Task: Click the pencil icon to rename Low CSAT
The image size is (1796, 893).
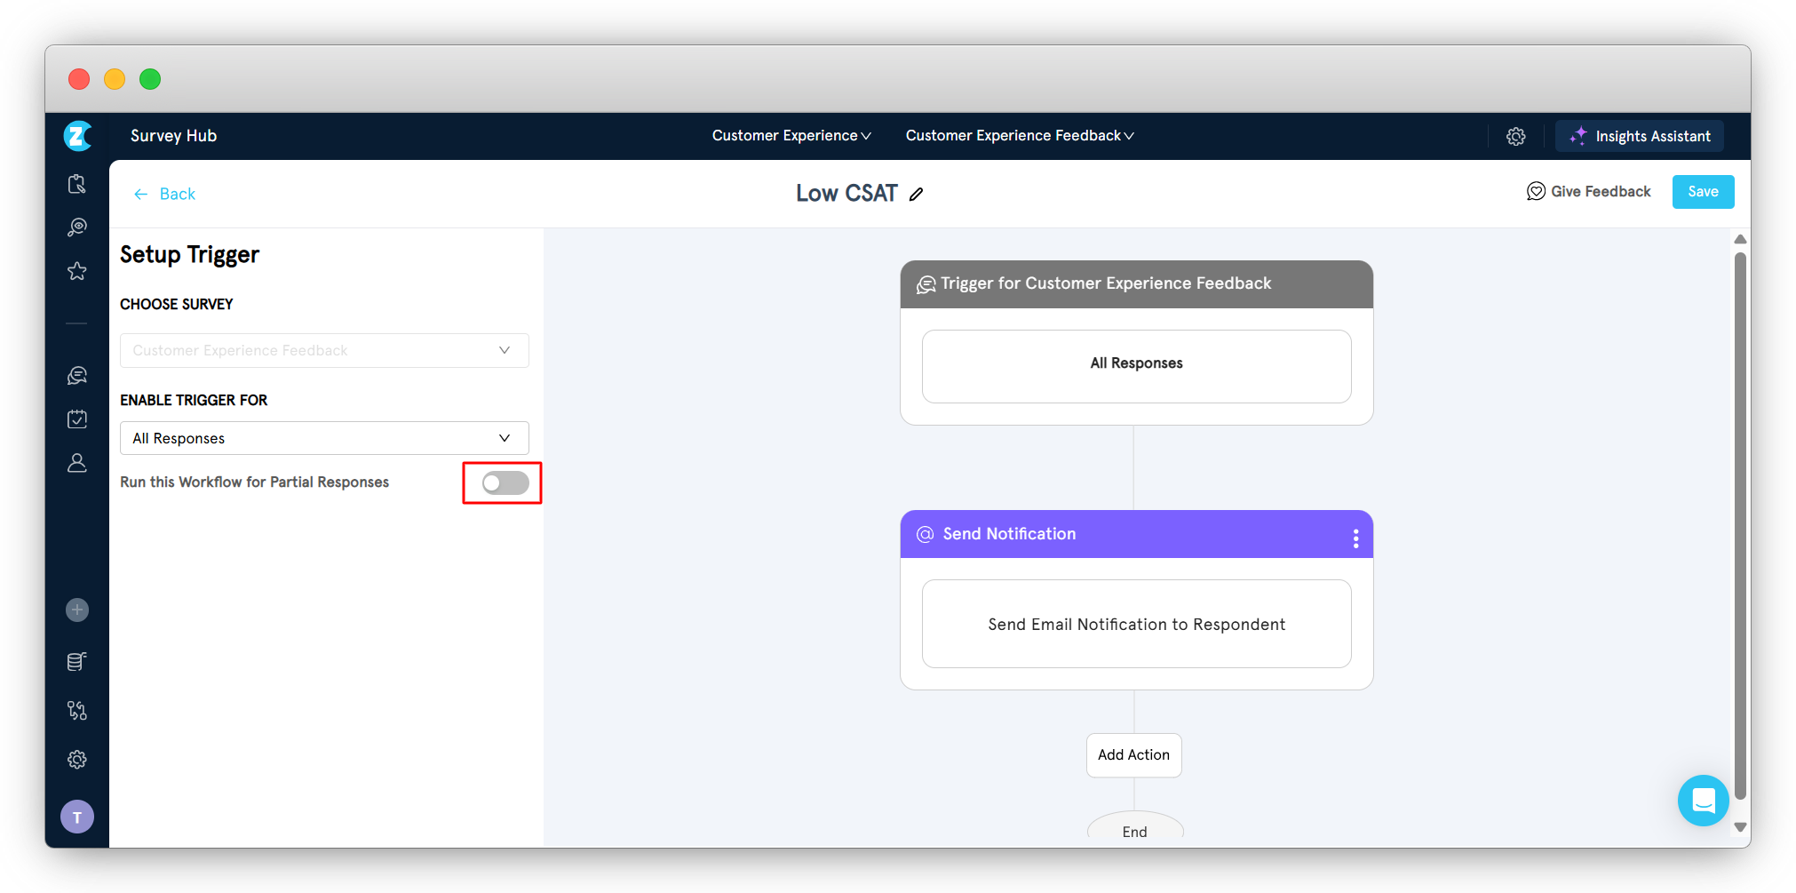Action: [x=917, y=194]
